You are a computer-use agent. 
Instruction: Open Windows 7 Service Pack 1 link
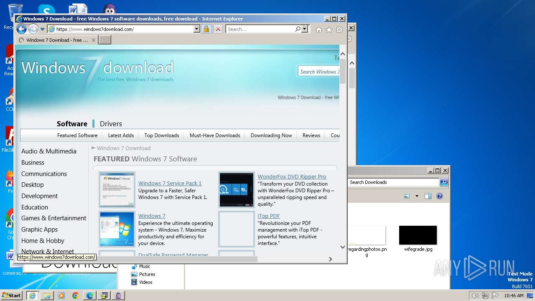click(170, 184)
